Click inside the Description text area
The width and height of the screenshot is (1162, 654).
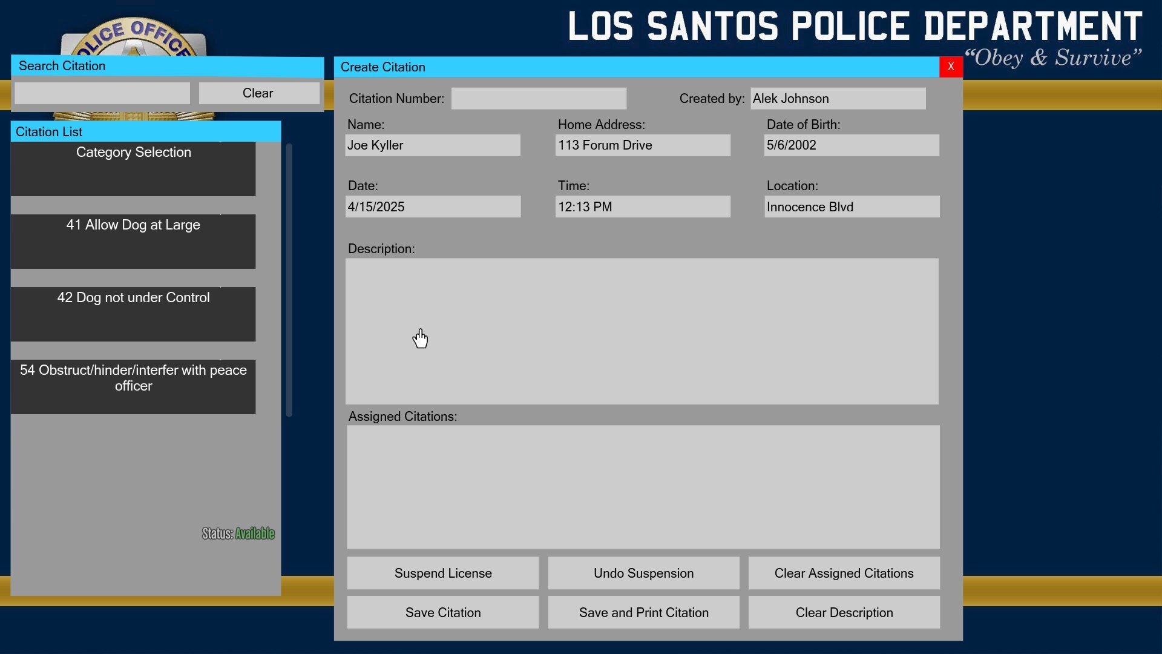tap(642, 331)
